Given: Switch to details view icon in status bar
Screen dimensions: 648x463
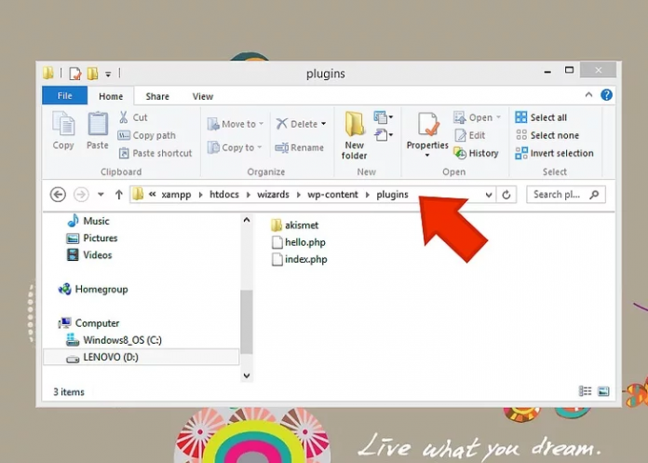Looking at the screenshot, I should pos(586,392).
